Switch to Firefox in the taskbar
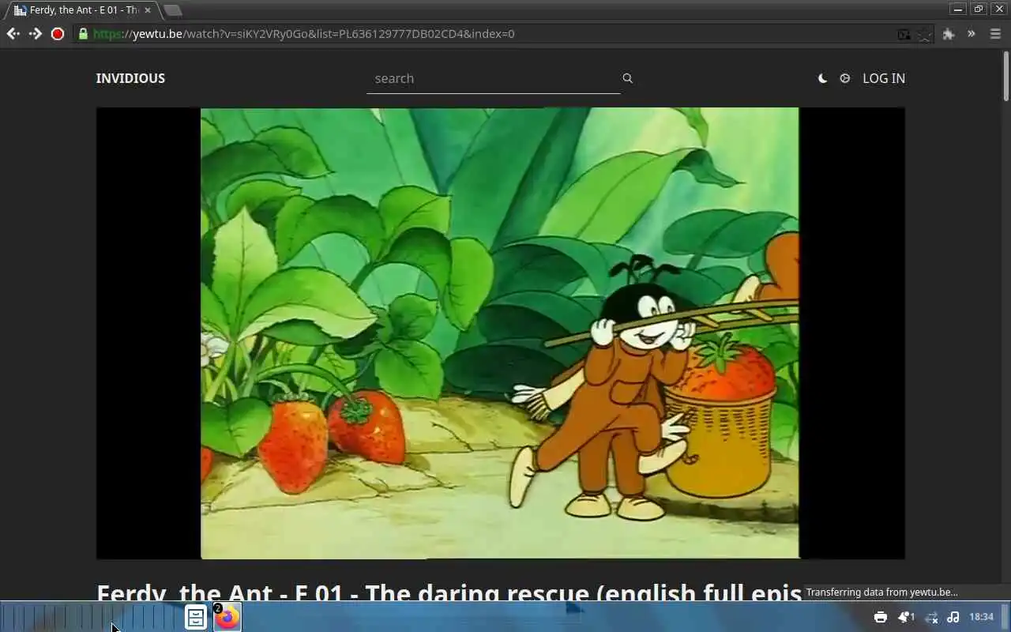 227,617
